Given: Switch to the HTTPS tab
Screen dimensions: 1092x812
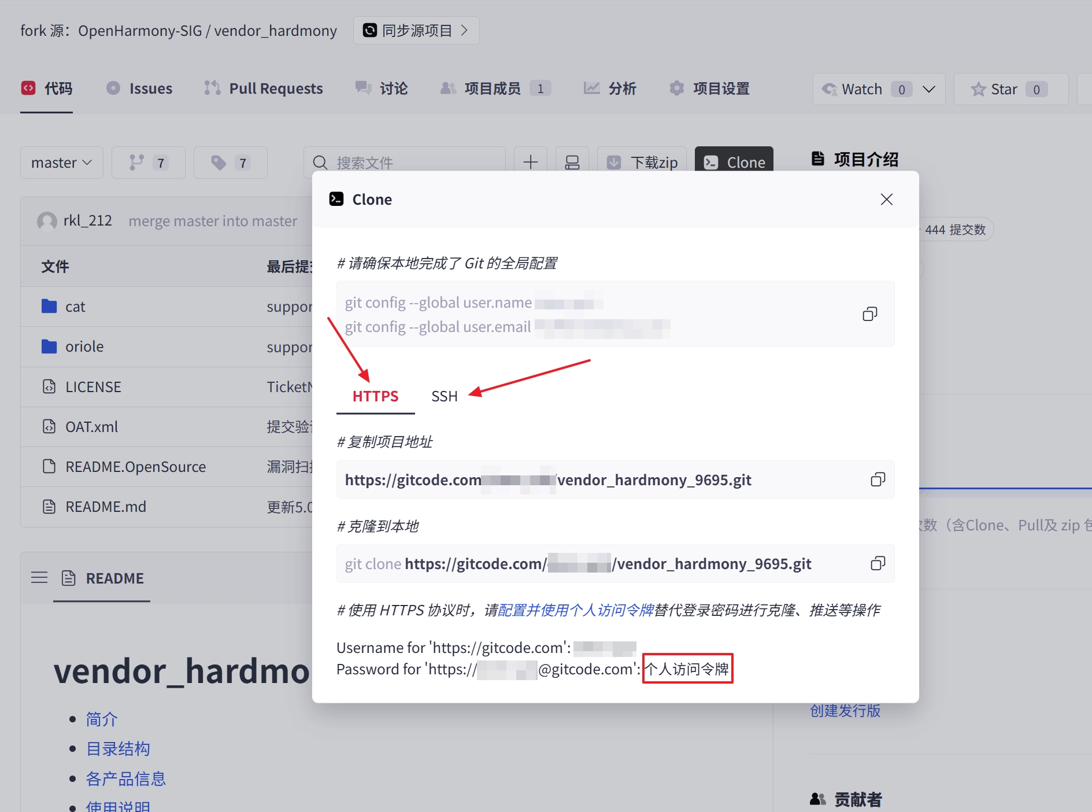Looking at the screenshot, I should [375, 396].
